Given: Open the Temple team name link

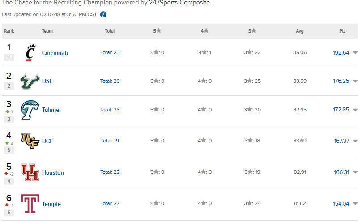Looking at the screenshot, I should (51, 204).
